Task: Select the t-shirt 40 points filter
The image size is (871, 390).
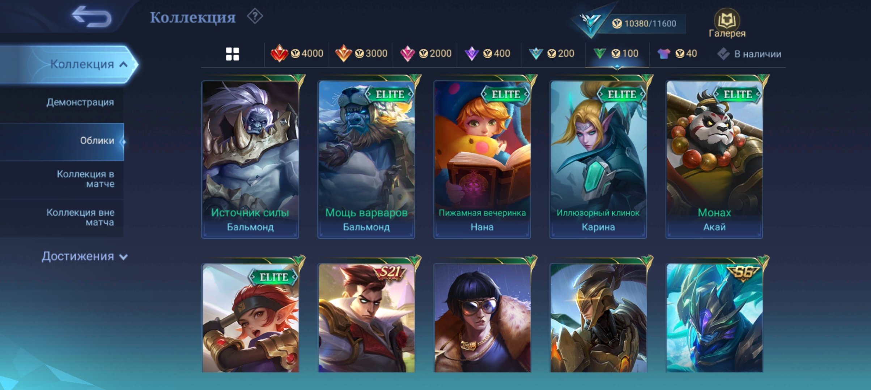Action: [x=677, y=54]
